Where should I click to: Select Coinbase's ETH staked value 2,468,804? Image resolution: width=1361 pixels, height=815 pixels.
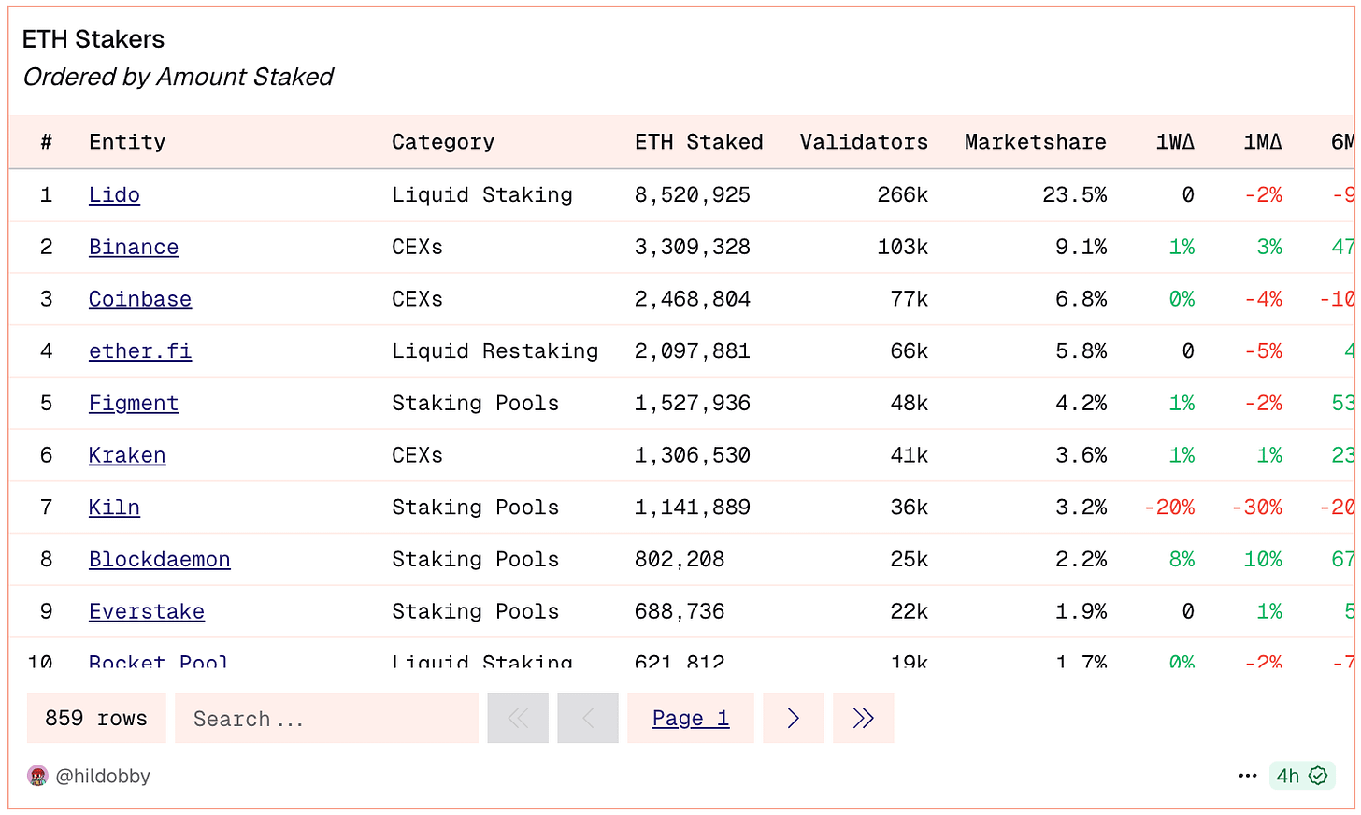693,299
